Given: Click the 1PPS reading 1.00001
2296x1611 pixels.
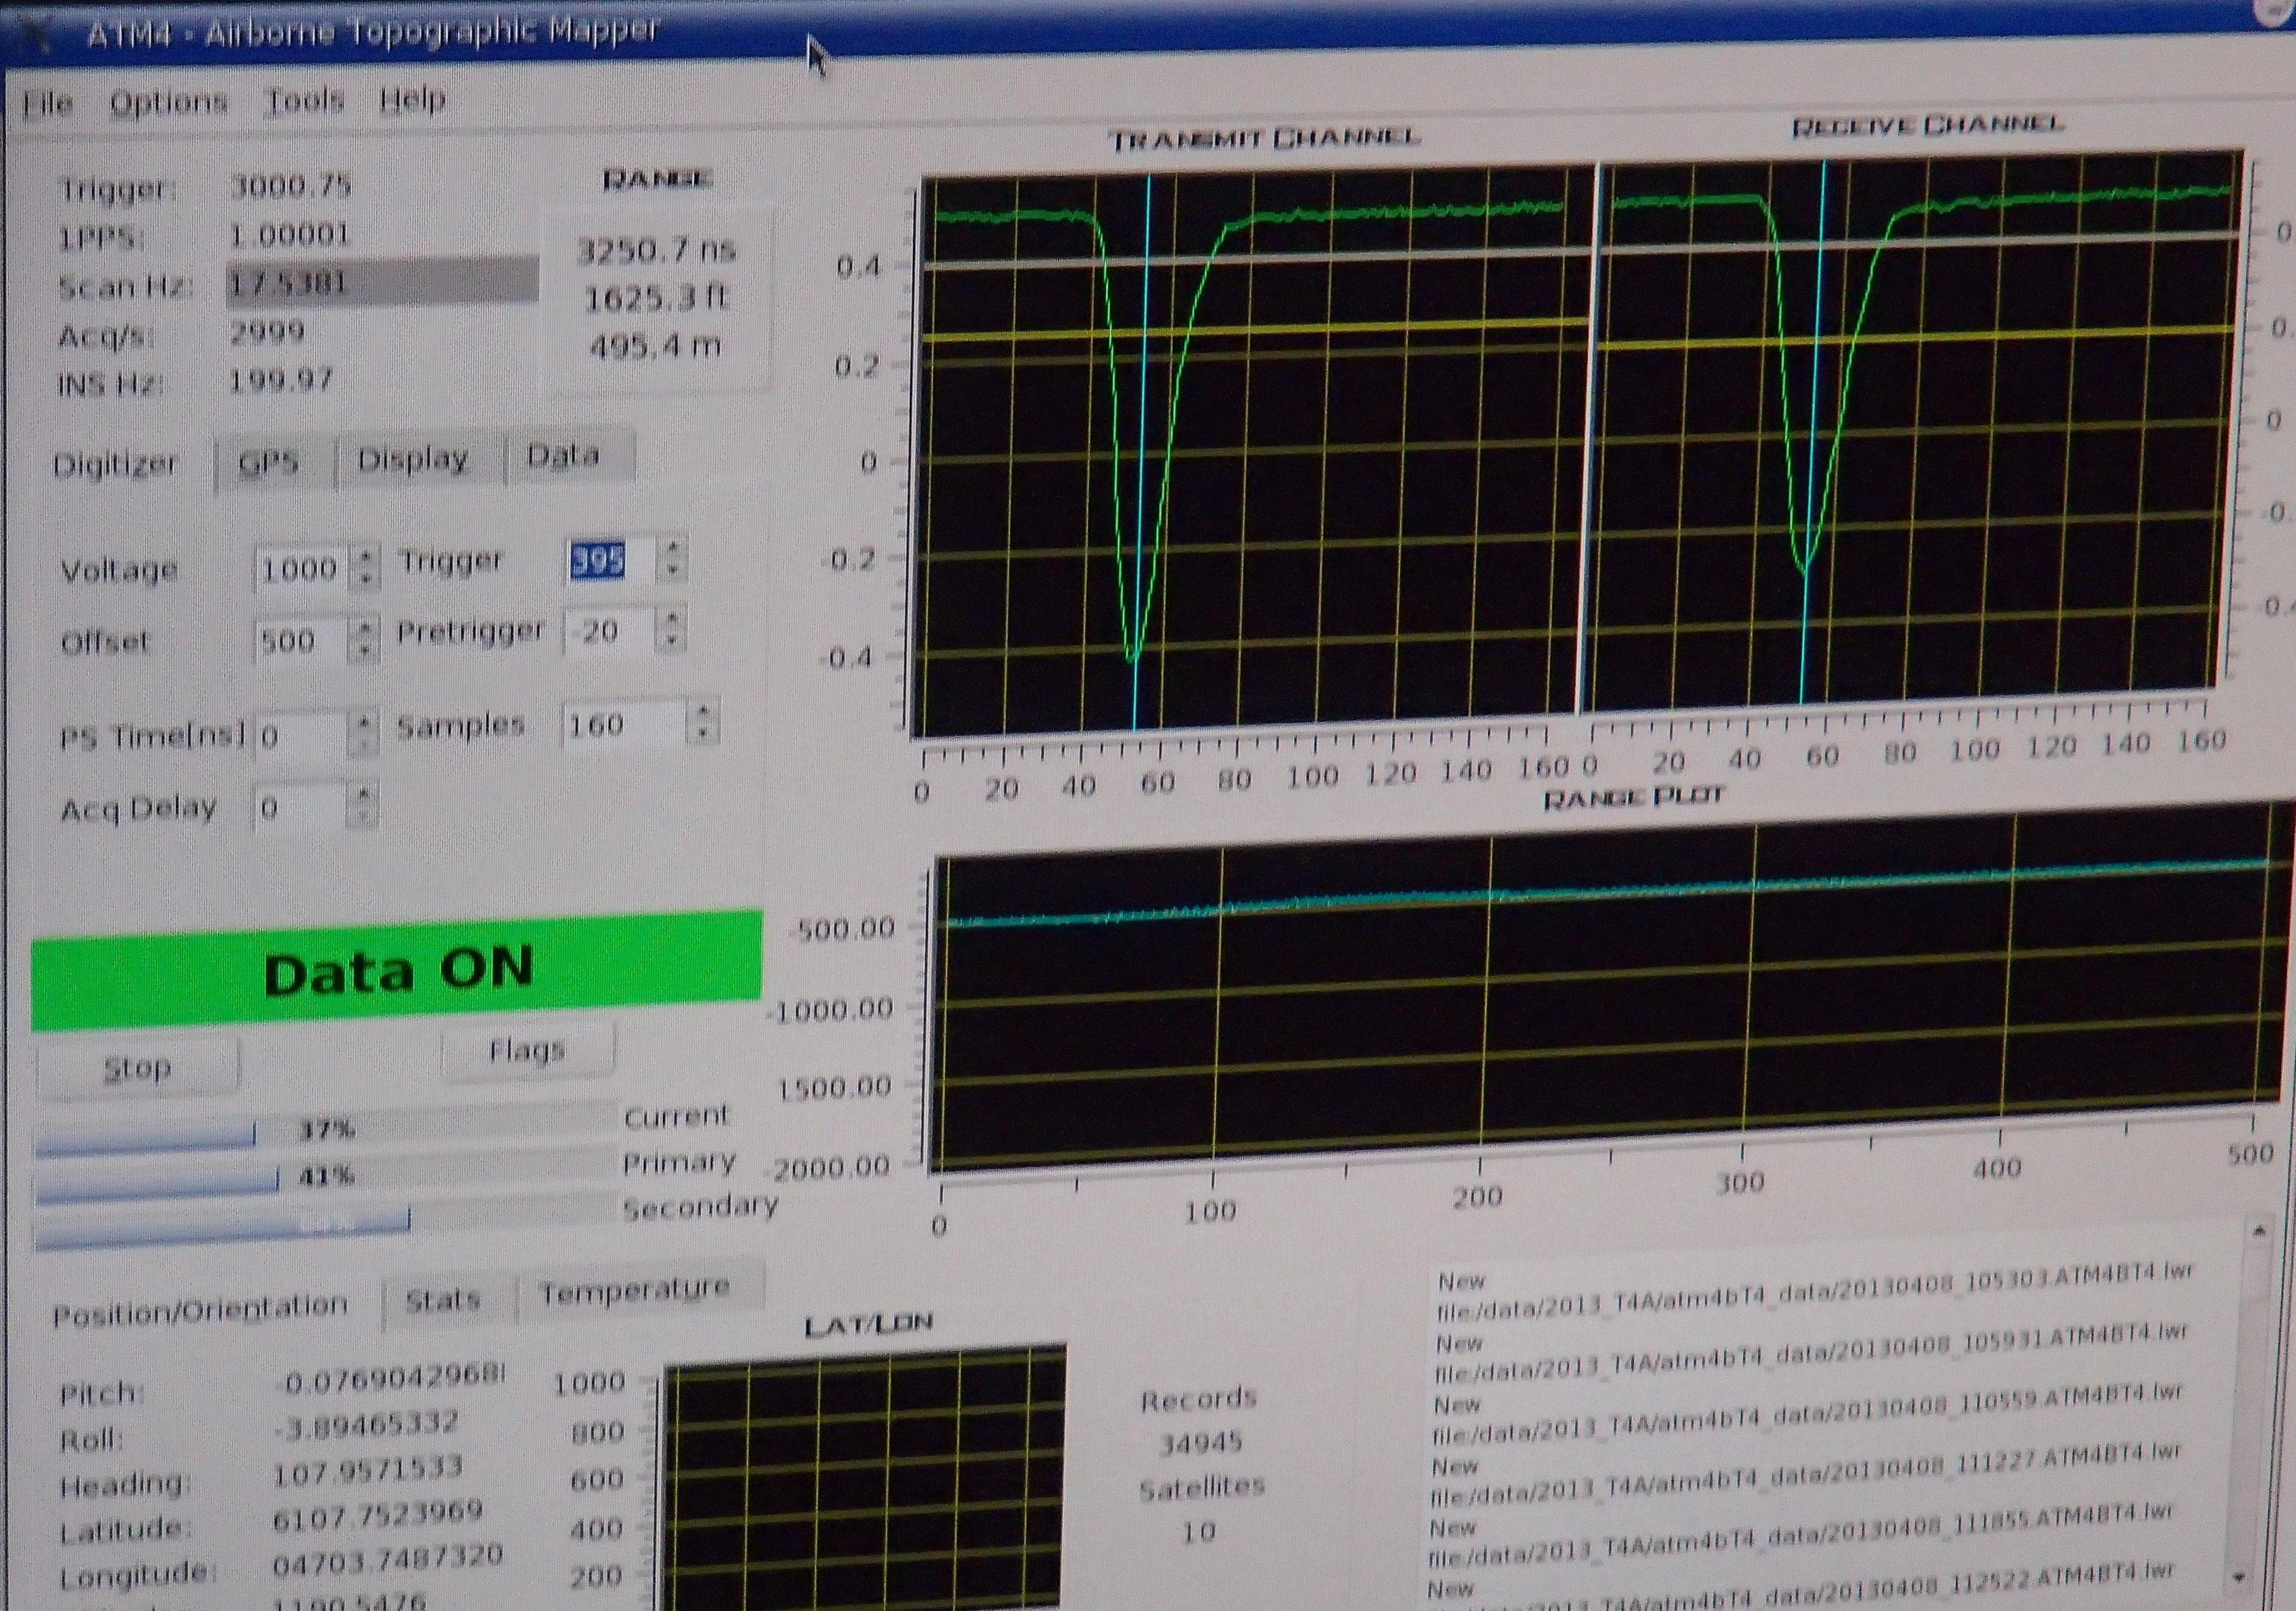Looking at the screenshot, I should coord(289,235).
